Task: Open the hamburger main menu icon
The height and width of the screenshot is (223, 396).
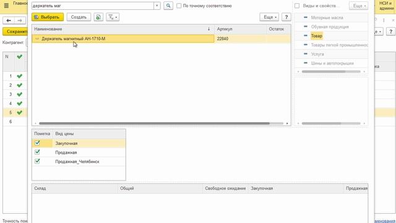Action: coord(6,6)
